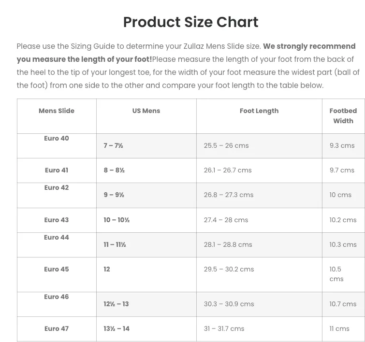Image resolution: width=365 pixels, height=342 pixels.
Task: Click the Euro 47 size cell
Action: pyautogui.click(x=57, y=328)
